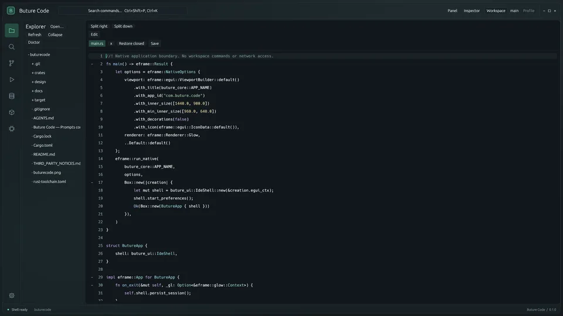Screen dimensions: 563x316
Task: Click the main branch label
Action: [x=514, y=11]
